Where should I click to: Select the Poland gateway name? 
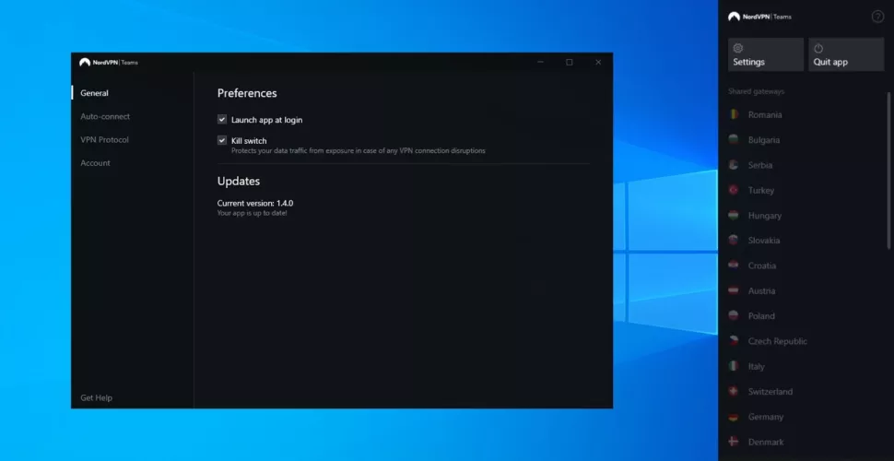[x=761, y=315]
